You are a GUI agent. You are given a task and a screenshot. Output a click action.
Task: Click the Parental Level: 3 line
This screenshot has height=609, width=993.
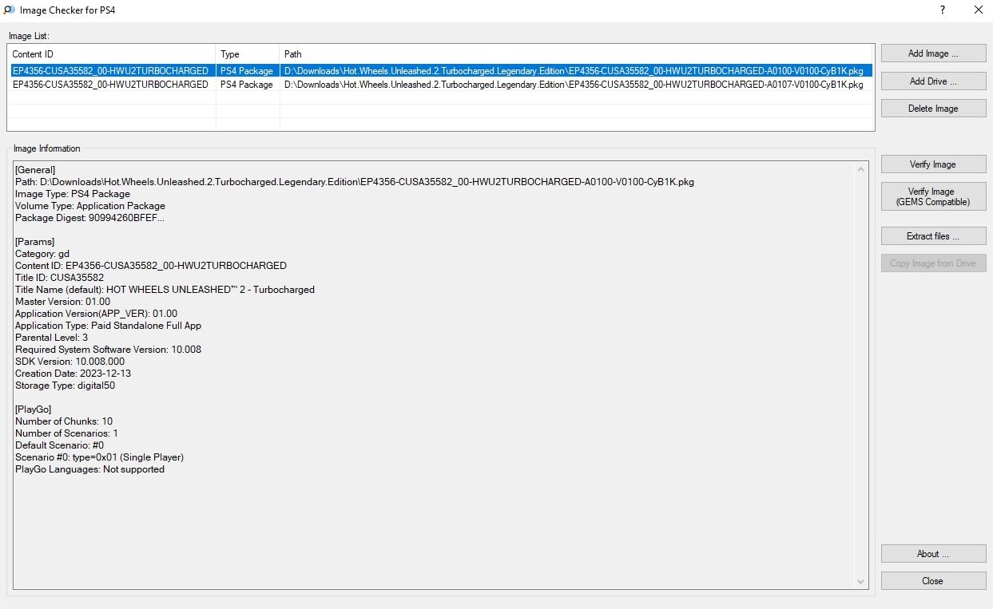point(51,338)
